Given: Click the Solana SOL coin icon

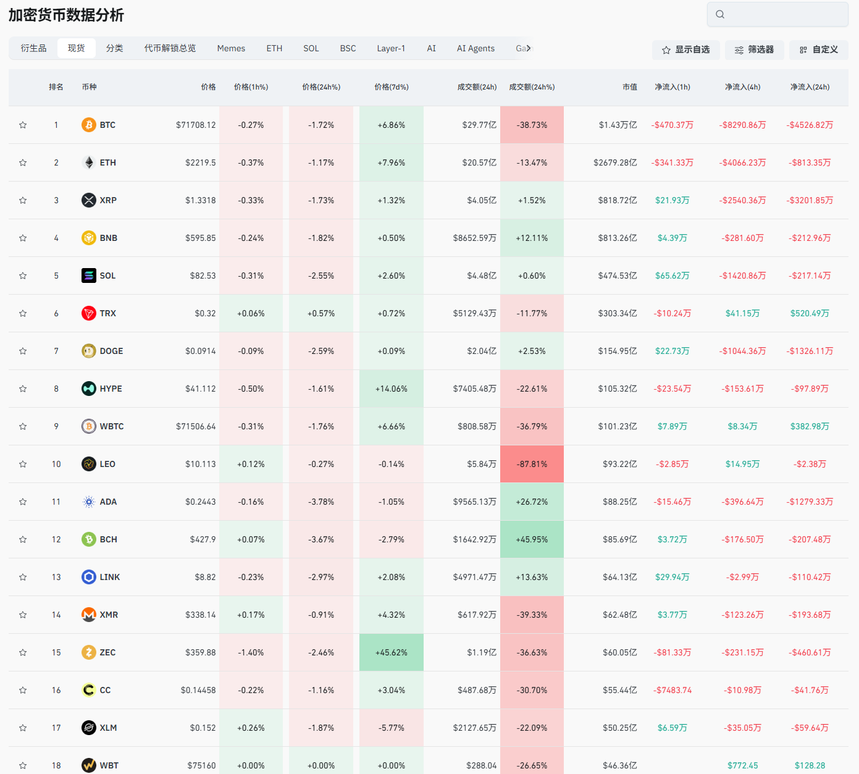Looking at the screenshot, I should click(x=89, y=276).
